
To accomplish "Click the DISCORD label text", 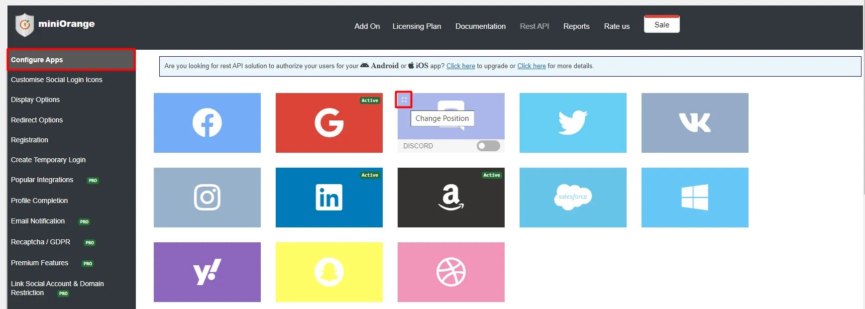I will 418,146.
